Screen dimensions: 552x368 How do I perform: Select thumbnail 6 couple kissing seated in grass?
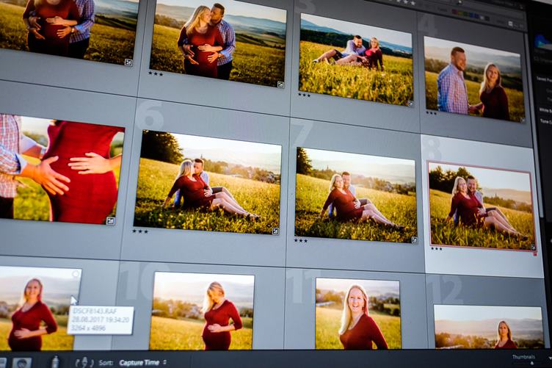[208, 182]
